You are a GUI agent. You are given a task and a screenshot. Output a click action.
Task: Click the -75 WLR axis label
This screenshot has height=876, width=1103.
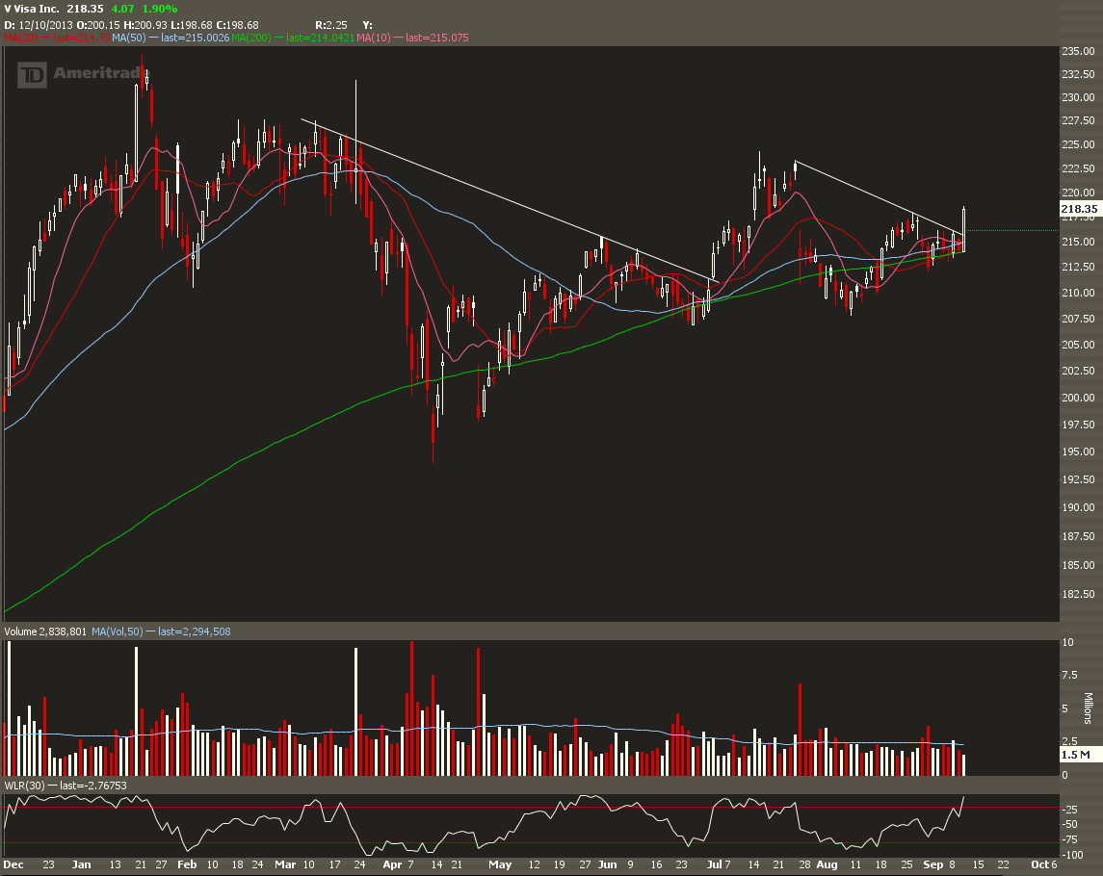(1071, 839)
